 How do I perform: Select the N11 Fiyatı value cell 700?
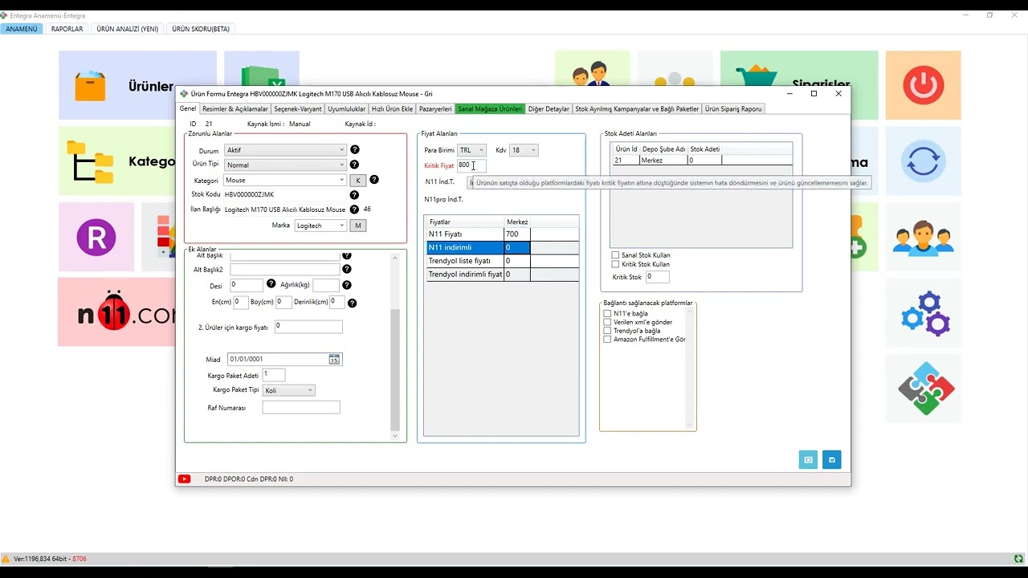click(x=517, y=234)
